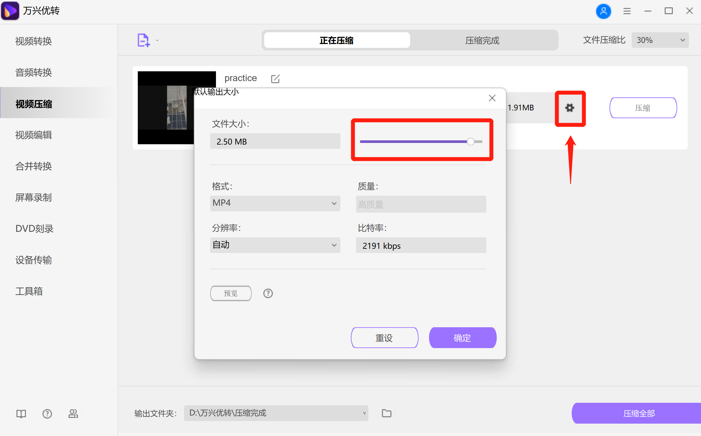Open the output folder path dropdown
This screenshot has height=436, width=701.
click(364, 413)
